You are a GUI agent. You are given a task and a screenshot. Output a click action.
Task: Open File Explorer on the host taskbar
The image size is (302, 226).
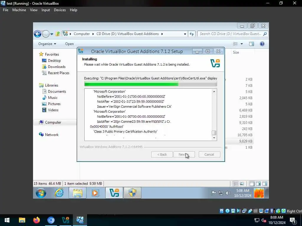click(22, 220)
